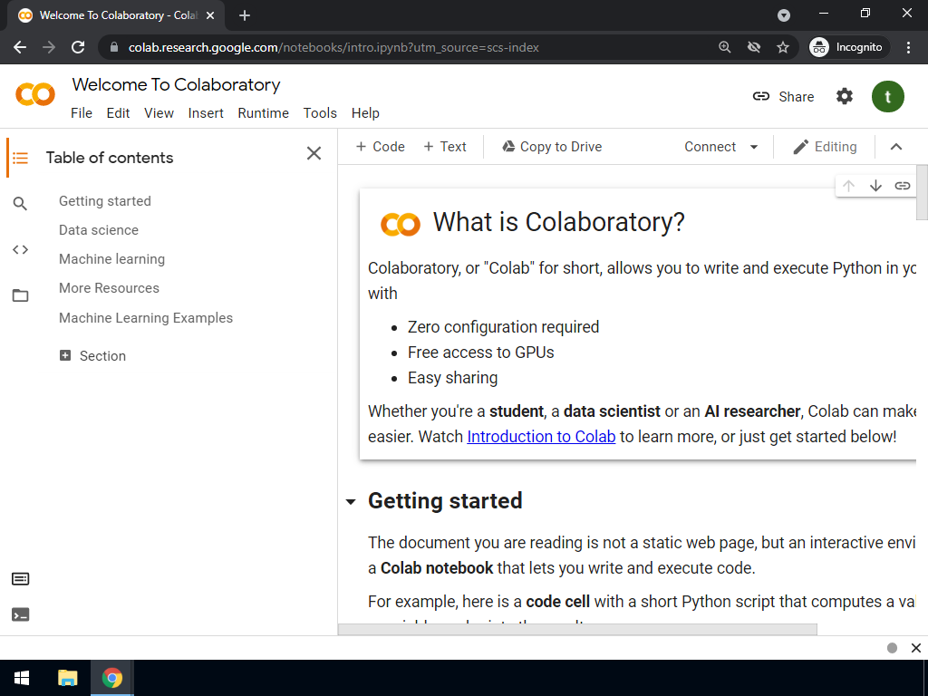This screenshot has width=928, height=696.
Task: Go to Machine Learning Examples in contents
Action: [146, 318]
